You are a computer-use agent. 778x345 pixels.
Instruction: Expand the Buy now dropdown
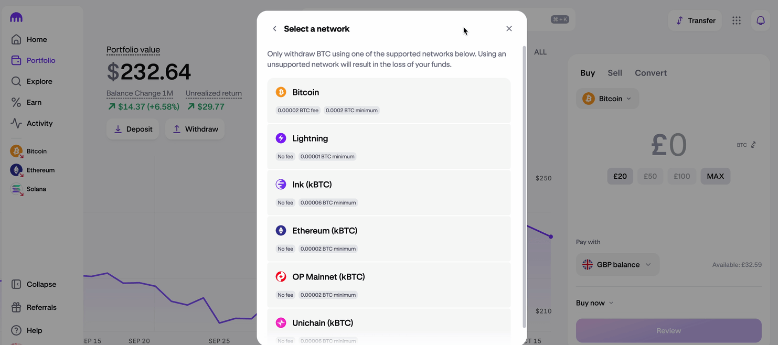594,303
